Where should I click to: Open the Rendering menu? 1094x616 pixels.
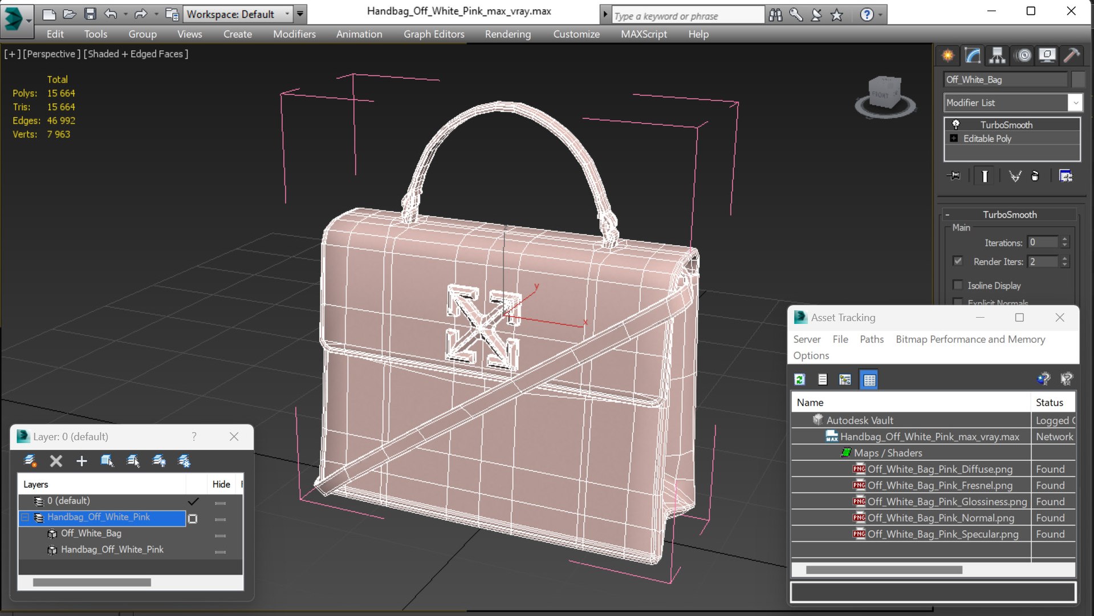point(508,34)
